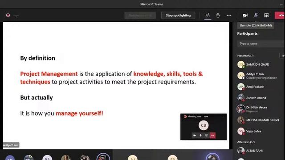Click the But actually heading on slide

(x=37, y=98)
